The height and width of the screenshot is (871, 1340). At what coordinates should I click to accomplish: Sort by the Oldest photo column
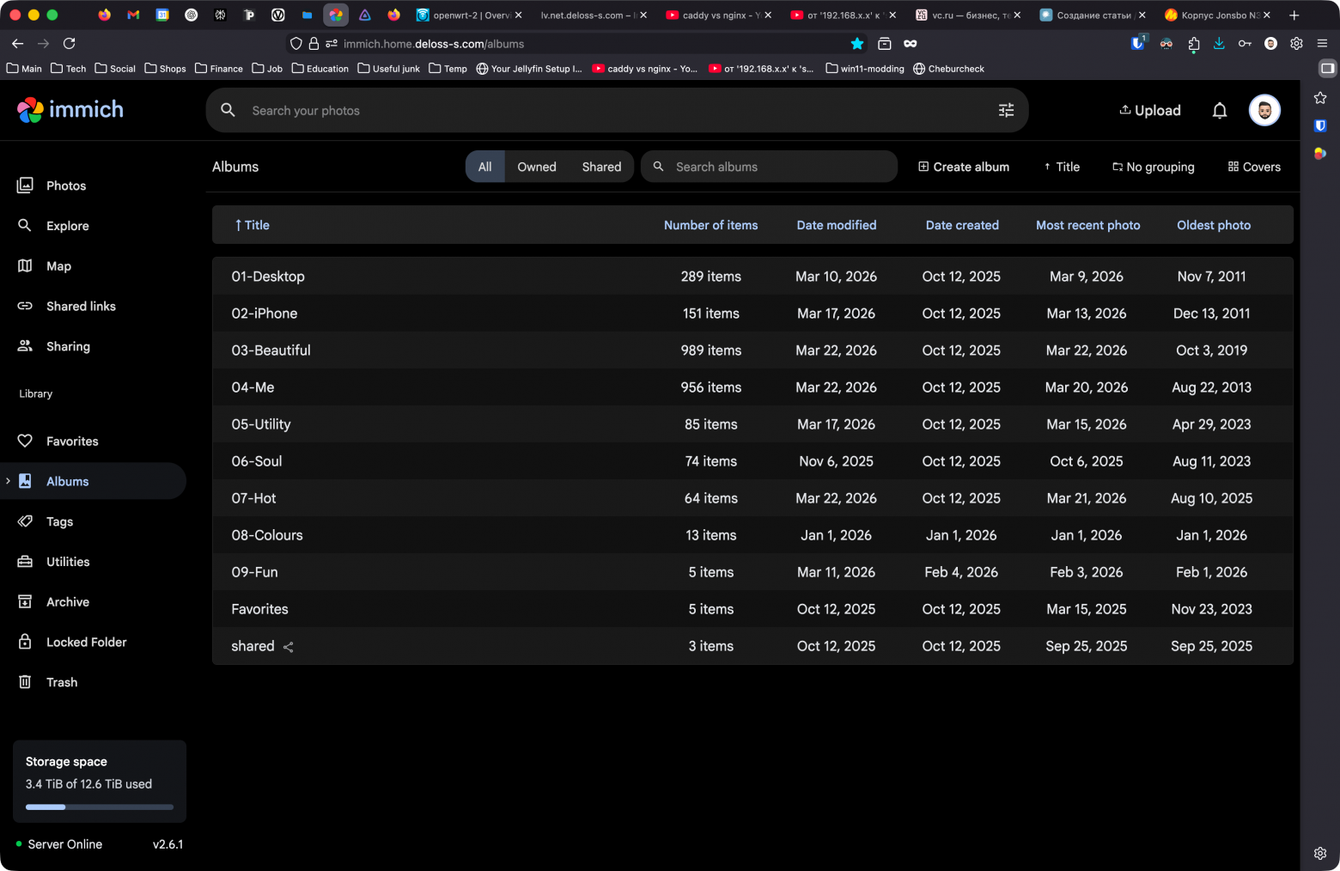coord(1214,225)
